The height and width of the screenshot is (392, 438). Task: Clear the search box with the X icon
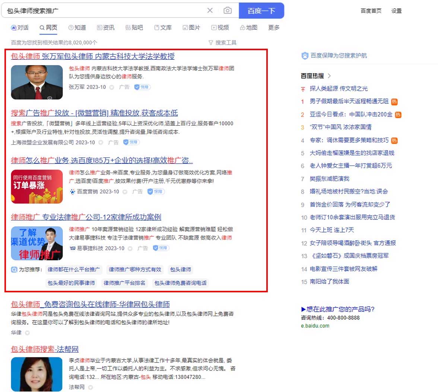[210, 11]
